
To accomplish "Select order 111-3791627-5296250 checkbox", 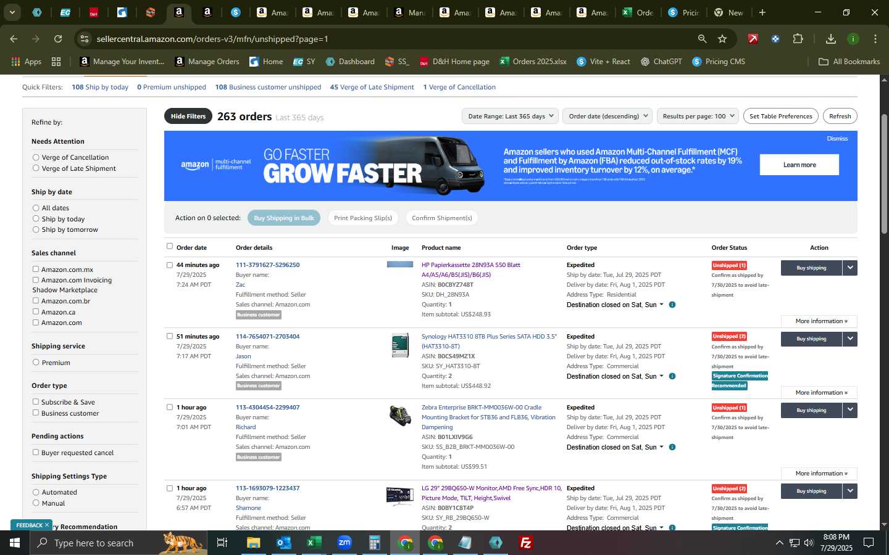I will pos(170,265).
